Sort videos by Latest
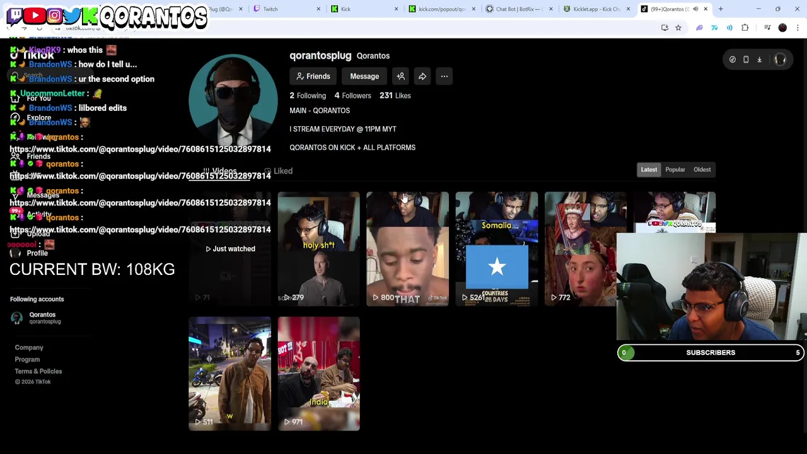Screen dimensions: 807x454 (649, 170)
